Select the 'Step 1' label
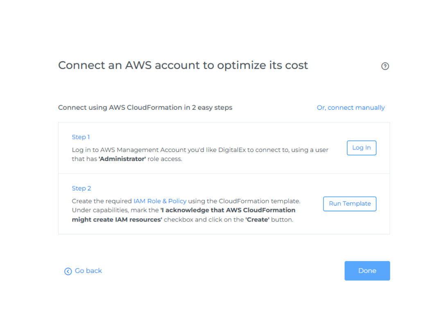Screen dimensions: 434x314 [81, 137]
